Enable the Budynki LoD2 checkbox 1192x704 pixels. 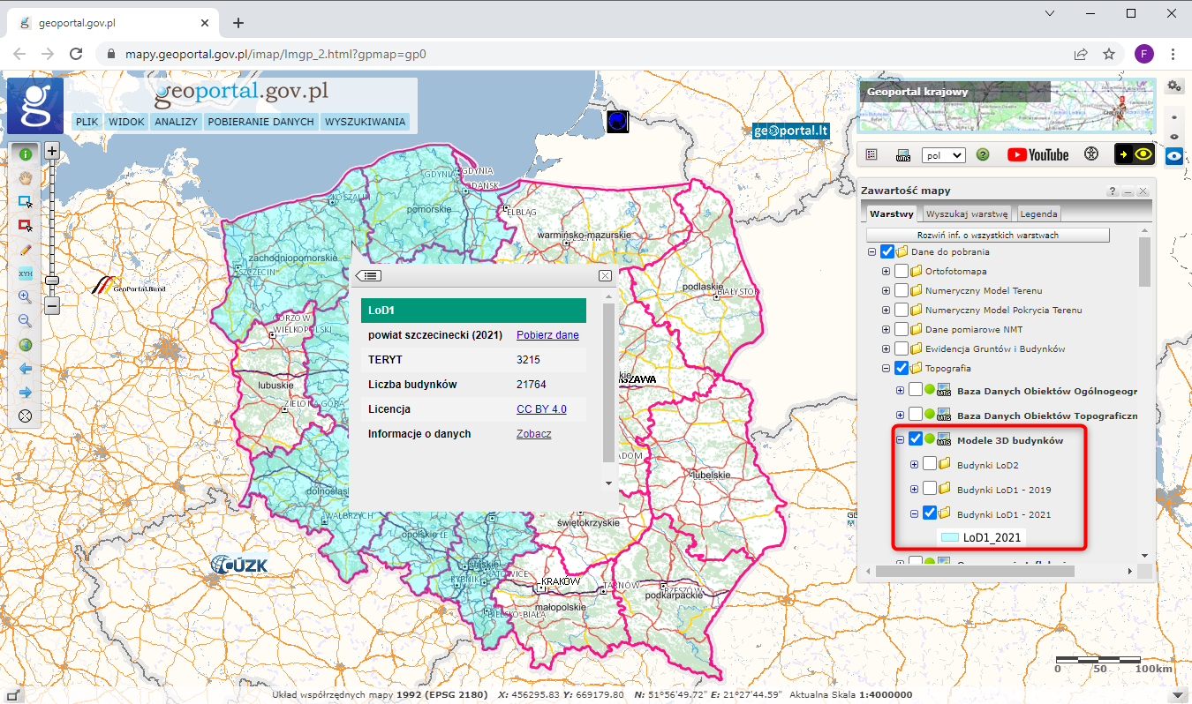pos(930,464)
